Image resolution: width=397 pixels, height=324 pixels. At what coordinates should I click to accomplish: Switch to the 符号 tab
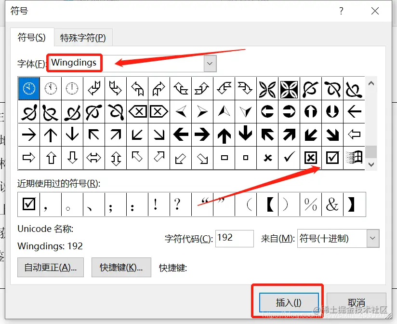coord(32,37)
